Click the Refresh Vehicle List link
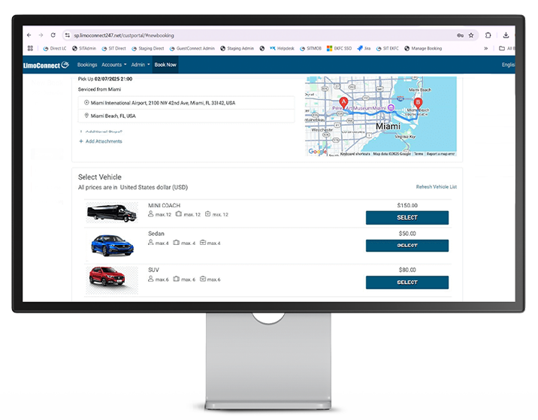This screenshot has width=538, height=420. click(x=436, y=186)
